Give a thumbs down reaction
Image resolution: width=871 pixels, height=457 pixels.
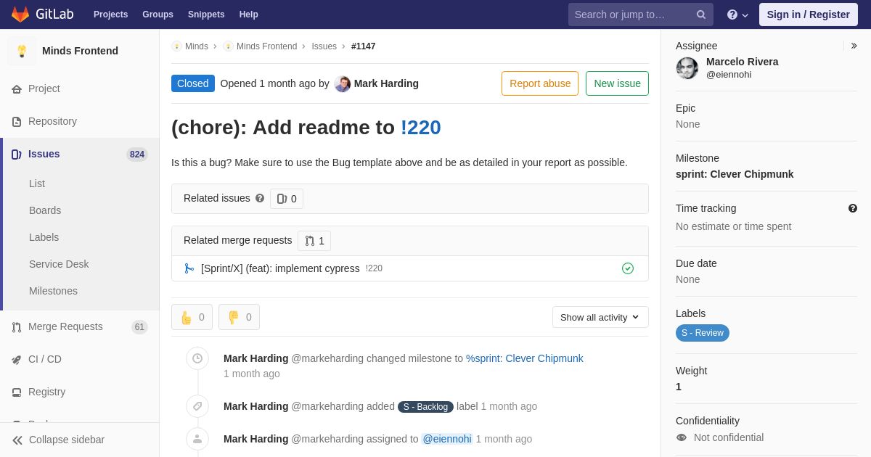[239, 317]
